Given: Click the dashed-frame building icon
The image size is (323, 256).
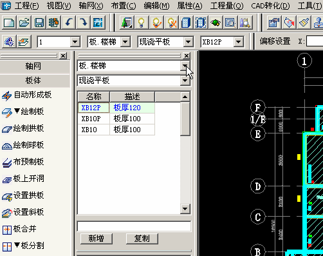Looking at the screenshot, I should point(201,23).
